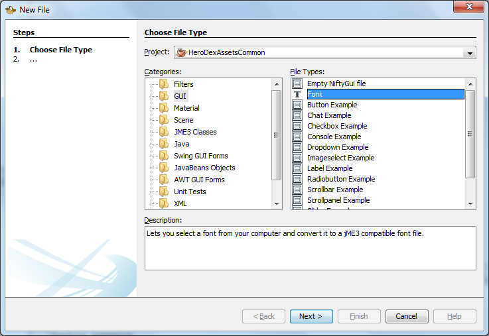Click the Font file type icon

[297, 95]
